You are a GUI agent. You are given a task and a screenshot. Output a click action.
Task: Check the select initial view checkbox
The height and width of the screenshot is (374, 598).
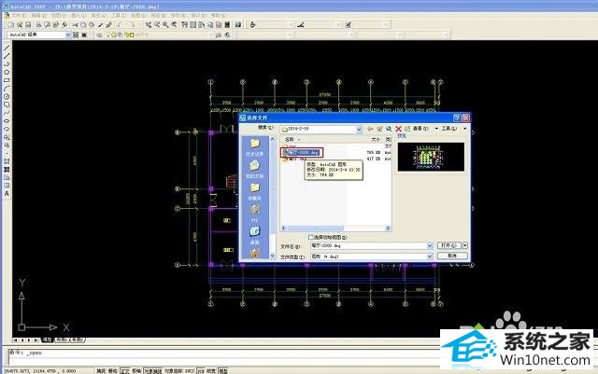[x=311, y=237]
